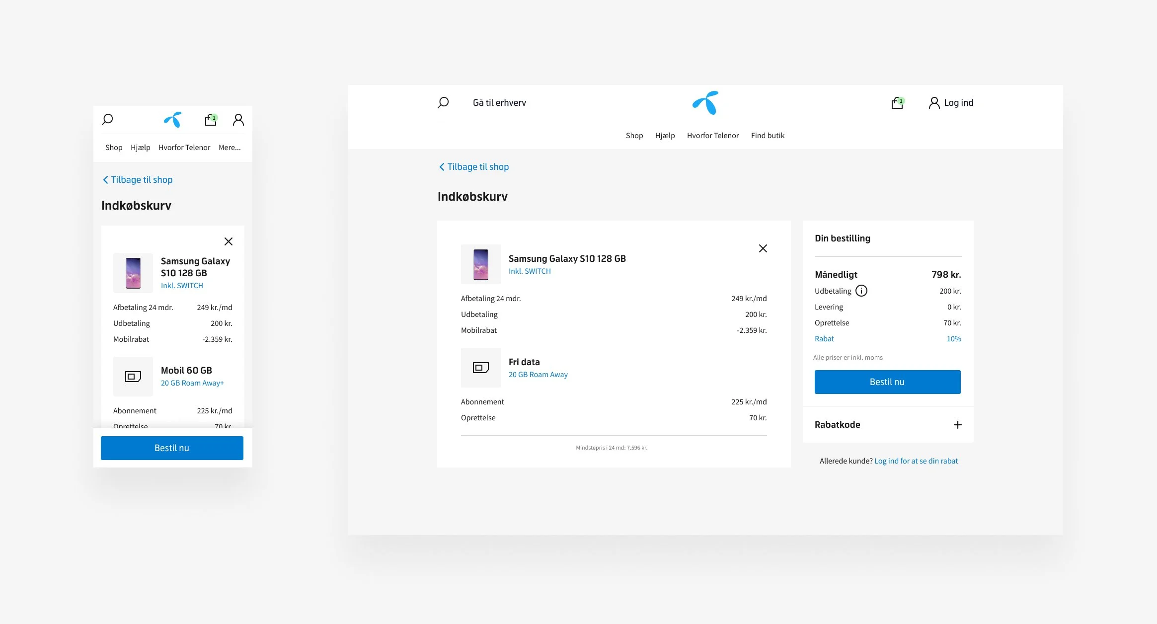Click the Inkl. SWITCH link in desktop cart
Viewport: 1157px width, 624px height.
tap(530, 271)
